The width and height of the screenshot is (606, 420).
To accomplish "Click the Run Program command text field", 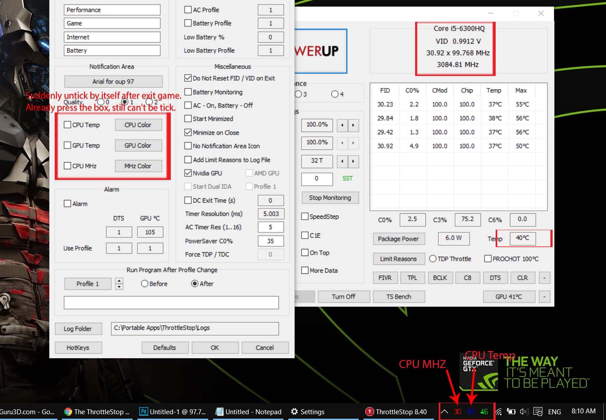I will (x=171, y=303).
